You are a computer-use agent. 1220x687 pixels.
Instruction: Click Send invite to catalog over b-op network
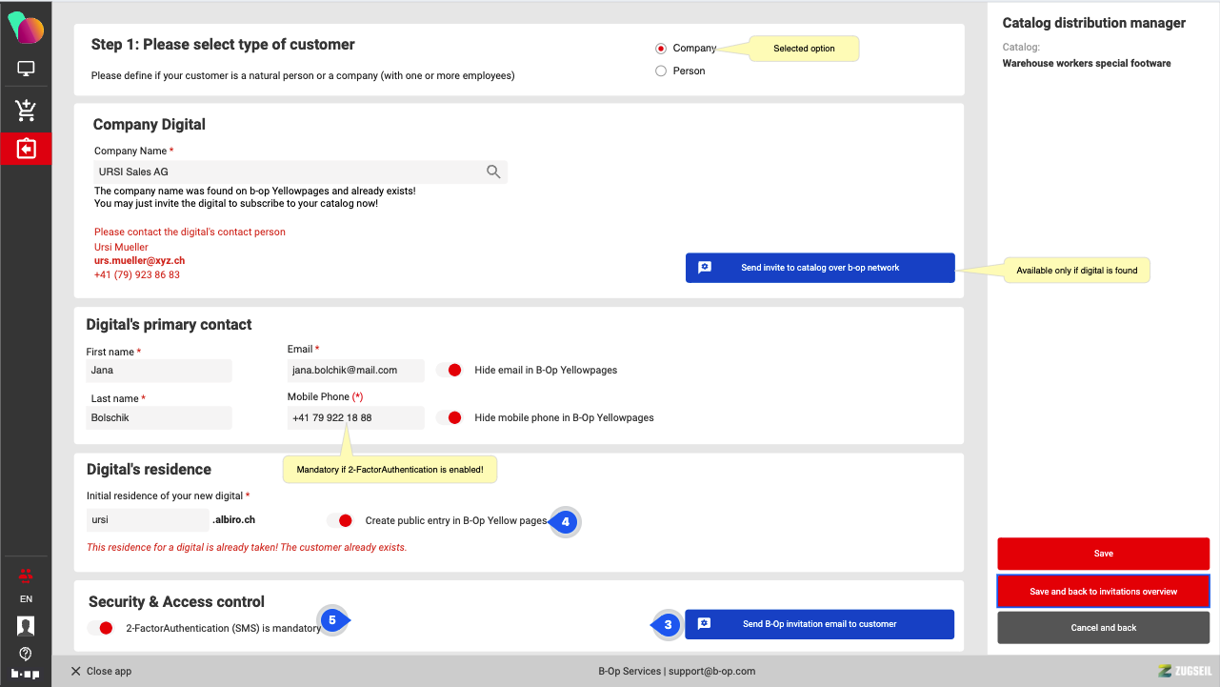[819, 268]
